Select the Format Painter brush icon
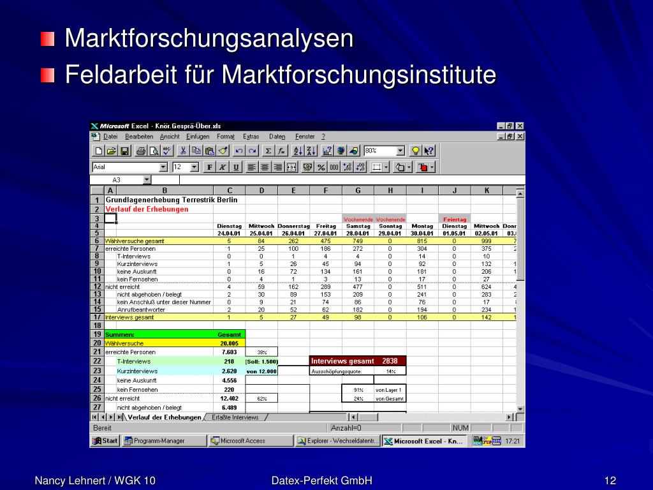This screenshot has width=653, height=490. pyautogui.click(x=223, y=151)
